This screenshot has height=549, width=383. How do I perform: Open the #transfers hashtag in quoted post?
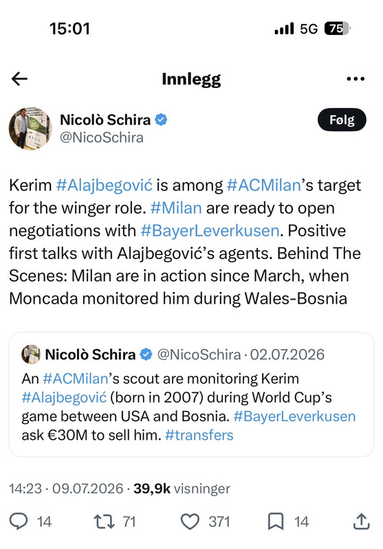tap(199, 435)
